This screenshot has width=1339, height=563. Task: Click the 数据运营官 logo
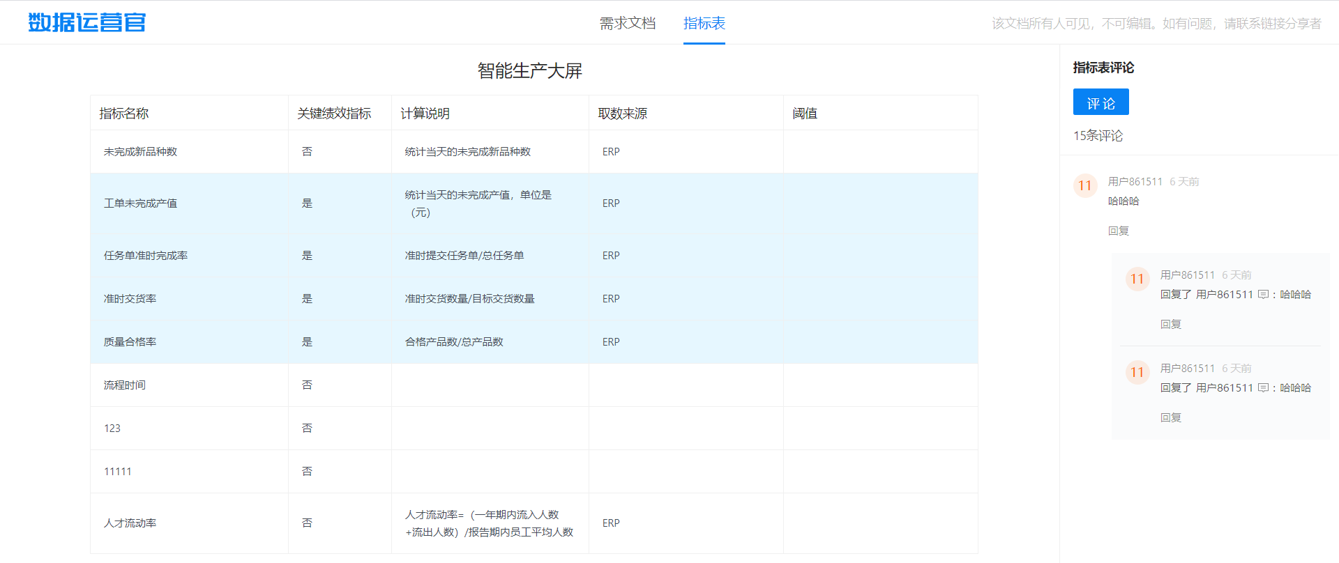coord(87,22)
